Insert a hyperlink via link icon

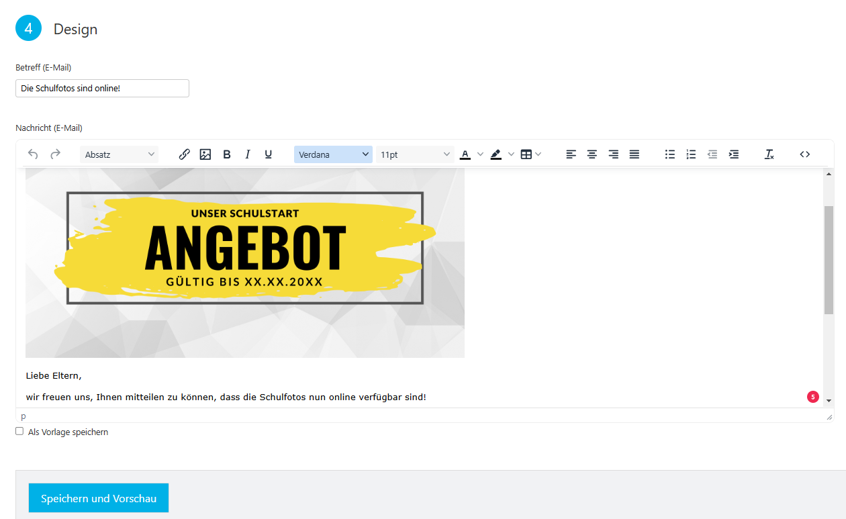(x=185, y=154)
